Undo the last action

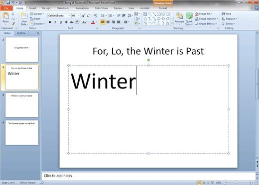pos(13,2)
